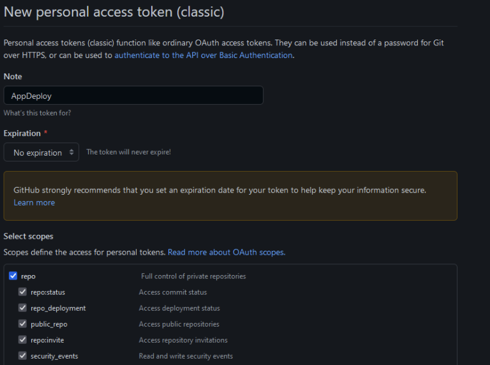The image size is (490, 365).
Task: Uncheck the public_repo scope
Action: pyautogui.click(x=22, y=324)
